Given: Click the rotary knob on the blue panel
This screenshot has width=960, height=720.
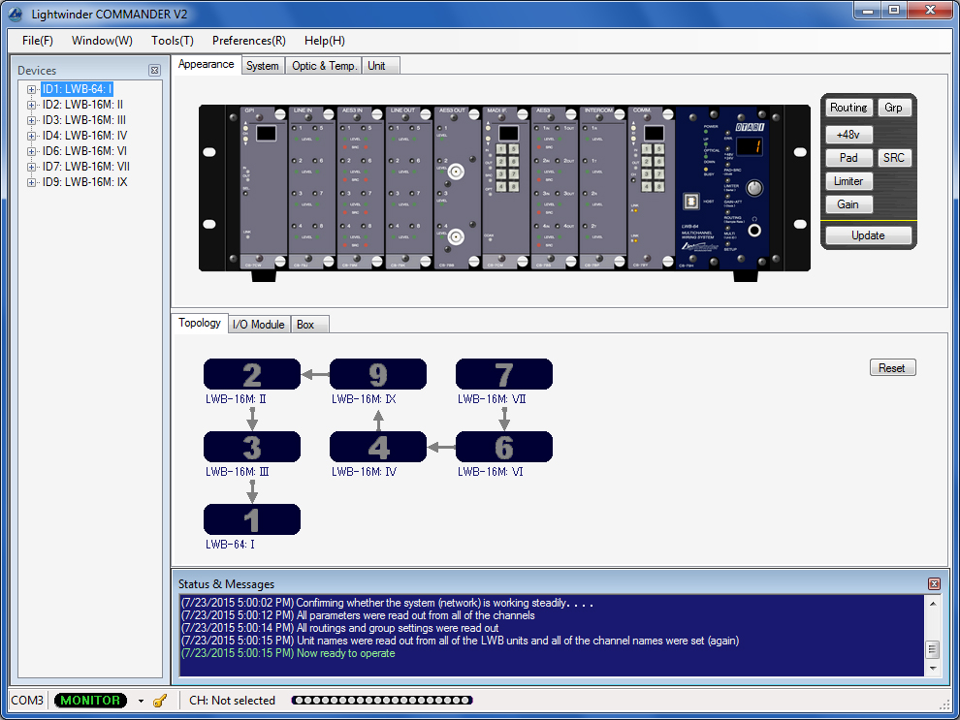Looking at the screenshot, I should pos(754,188).
